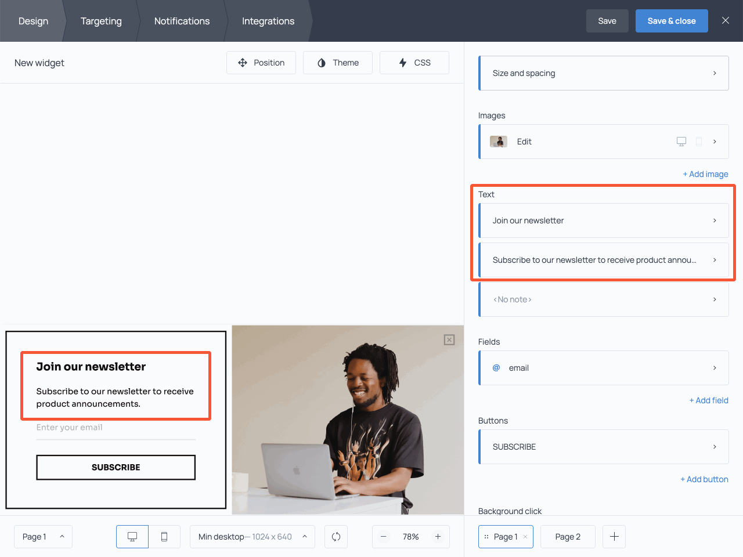Screen dimensions: 743x557
Task: Switch to the Targeting tab
Action: [x=101, y=21]
